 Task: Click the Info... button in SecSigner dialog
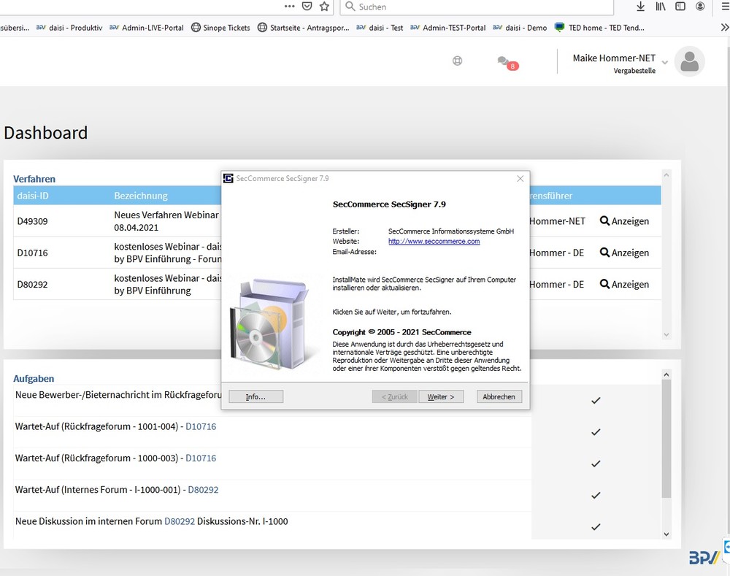(255, 396)
